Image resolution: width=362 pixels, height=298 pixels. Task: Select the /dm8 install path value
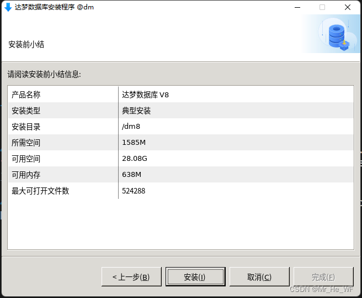[131, 126]
